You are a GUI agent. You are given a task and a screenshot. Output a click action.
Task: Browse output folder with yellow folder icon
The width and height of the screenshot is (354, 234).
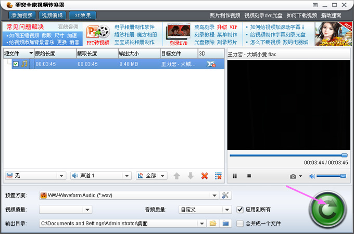(213, 224)
